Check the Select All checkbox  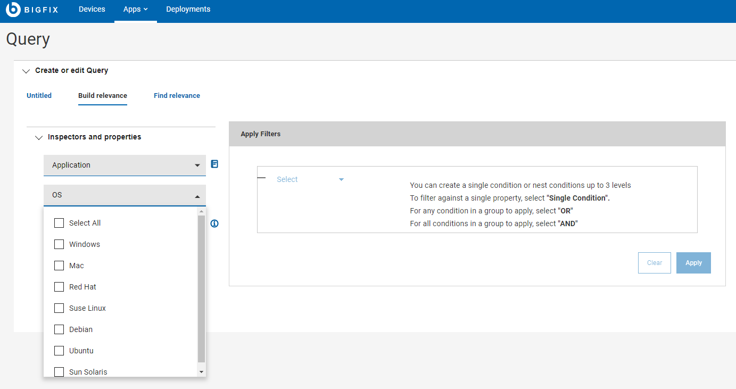(x=59, y=223)
